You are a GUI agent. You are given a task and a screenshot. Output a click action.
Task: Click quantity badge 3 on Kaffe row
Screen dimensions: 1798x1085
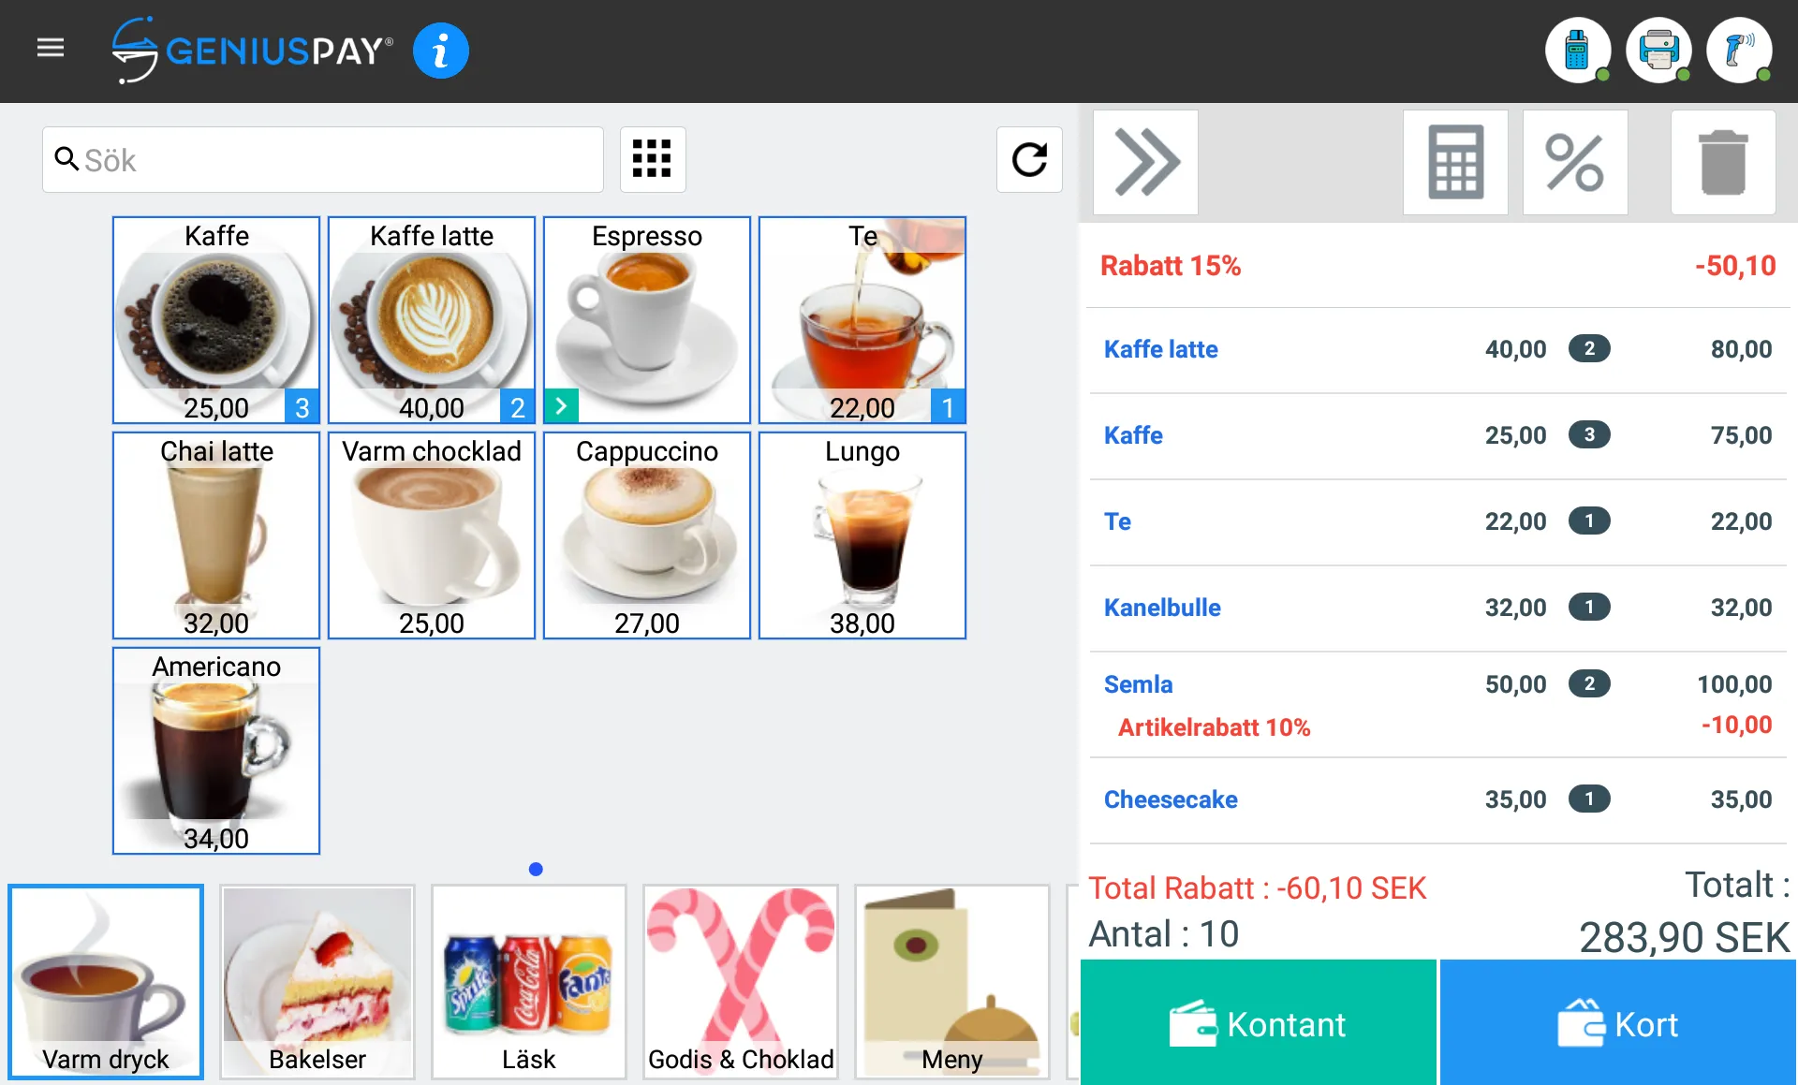pos(1589,435)
